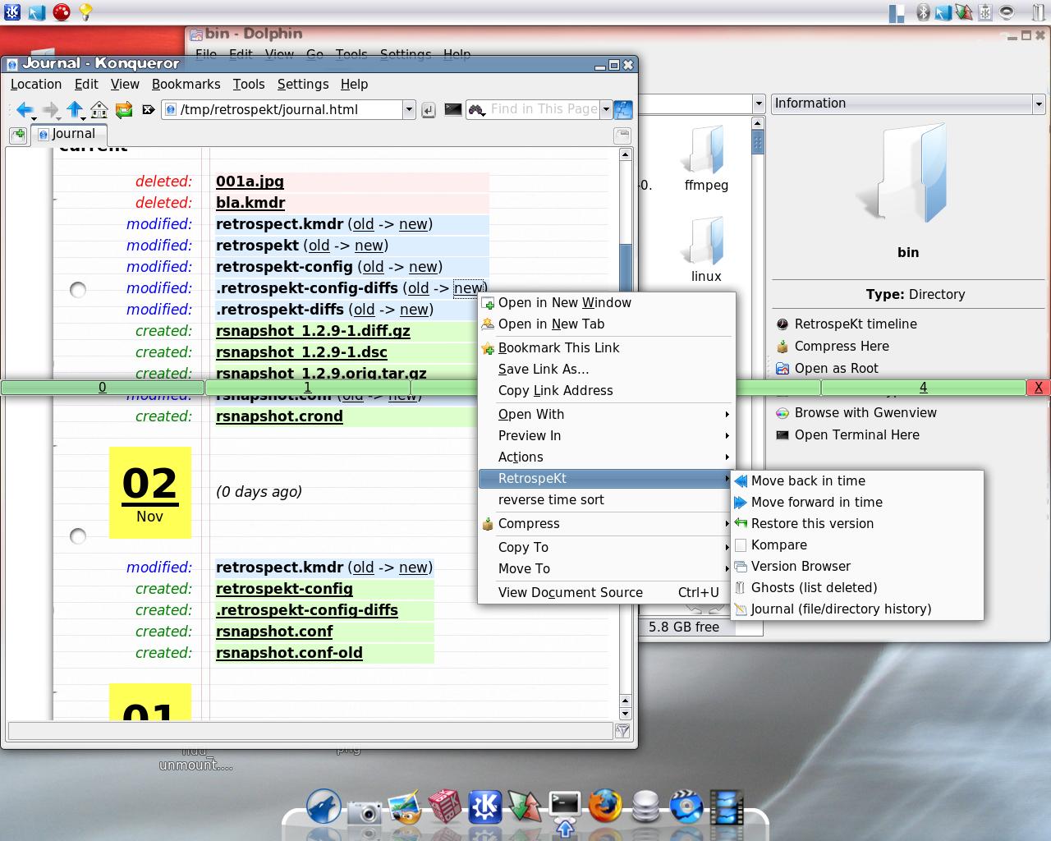This screenshot has height=841, width=1051.
Task: Click the Home icon in Konqueror toolbar
Action: pos(99,109)
